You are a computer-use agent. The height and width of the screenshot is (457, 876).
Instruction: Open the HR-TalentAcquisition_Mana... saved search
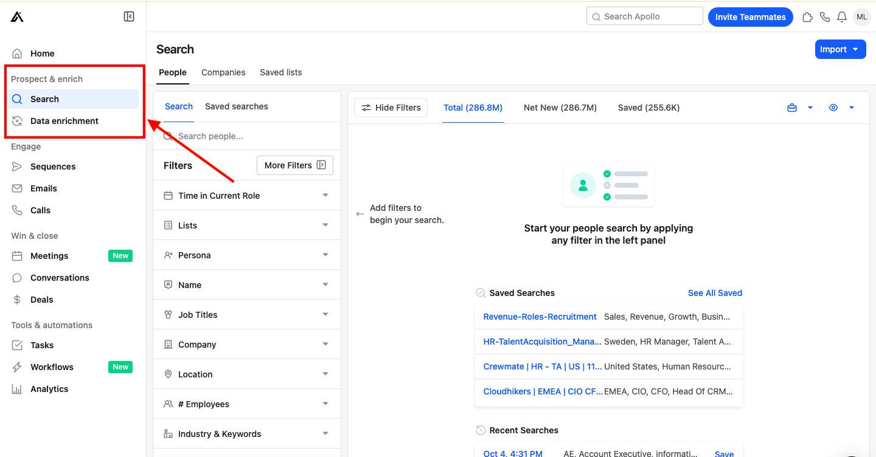(x=542, y=342)
